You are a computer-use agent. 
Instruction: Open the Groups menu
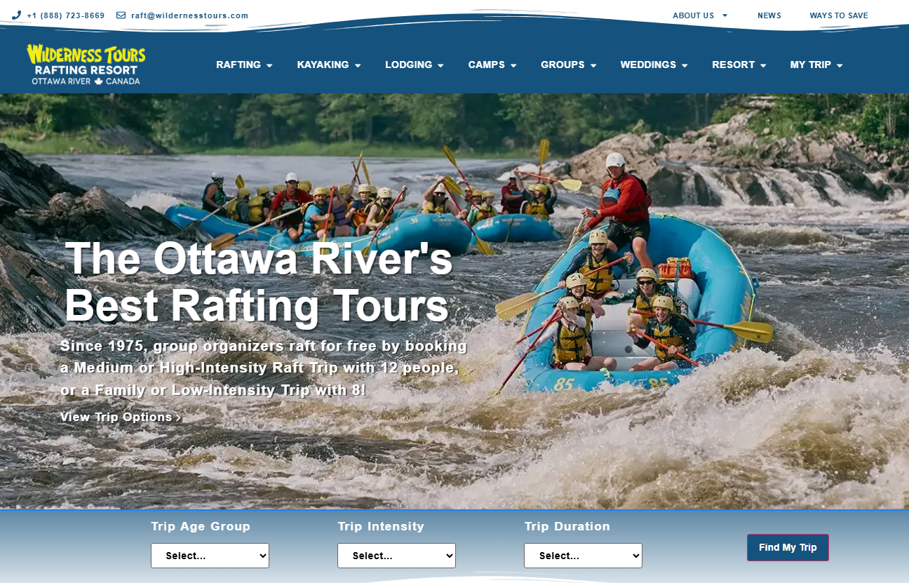[x=569, y=65]
